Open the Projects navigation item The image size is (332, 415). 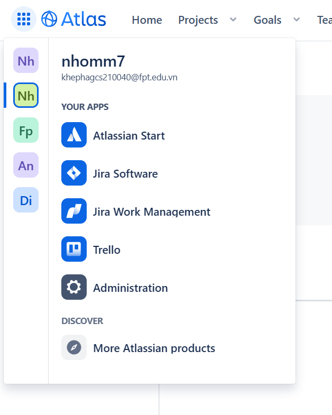coord(198,20)
